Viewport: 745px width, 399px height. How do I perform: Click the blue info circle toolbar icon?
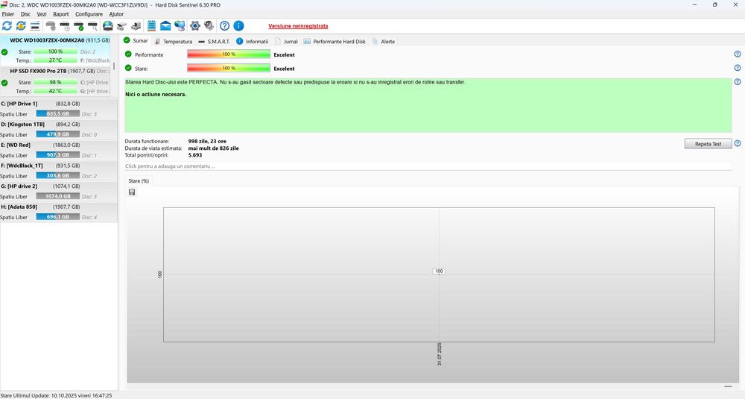239,25
